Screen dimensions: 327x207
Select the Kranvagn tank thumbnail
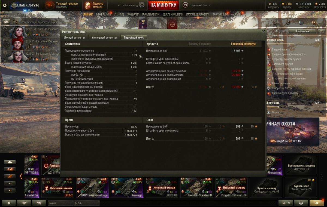[127, 188]
